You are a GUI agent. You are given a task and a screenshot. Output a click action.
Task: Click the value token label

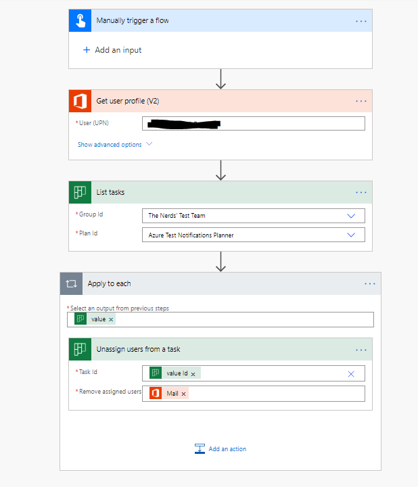[x=99, y=319]
